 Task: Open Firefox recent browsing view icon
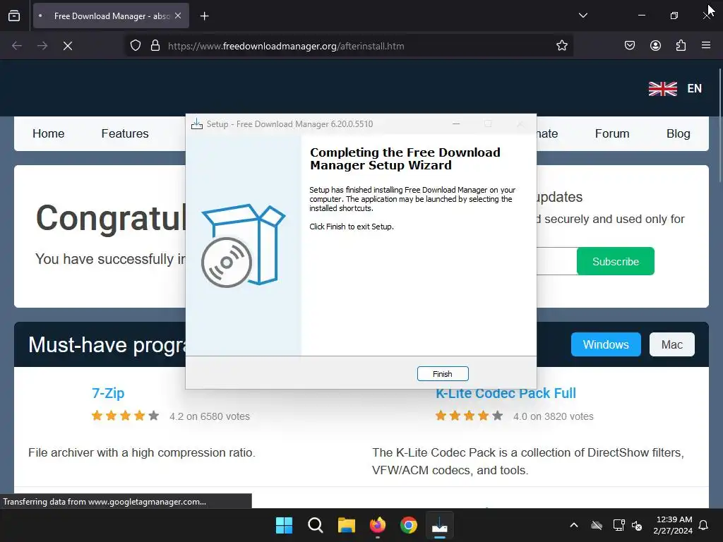14,16
